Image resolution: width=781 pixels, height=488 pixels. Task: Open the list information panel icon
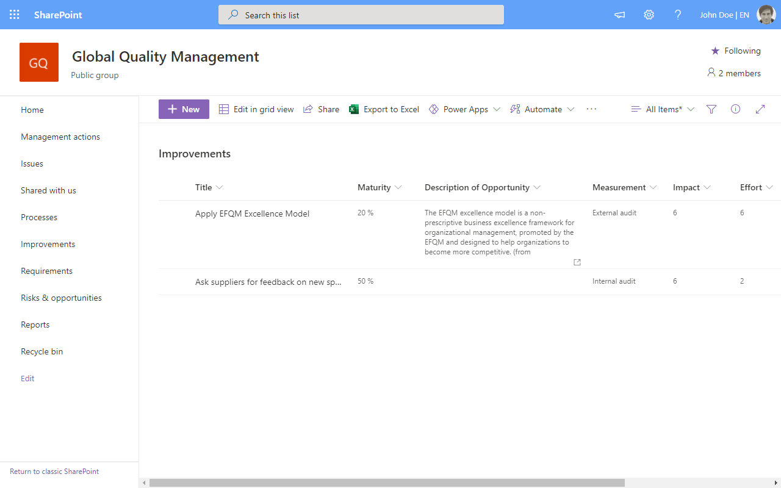(x=735, y=109)
